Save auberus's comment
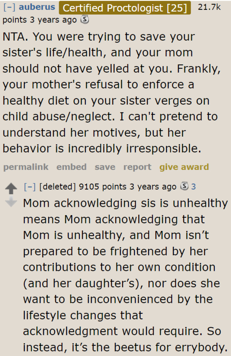This screenshot has width=231, height=356. click(105, 167)
